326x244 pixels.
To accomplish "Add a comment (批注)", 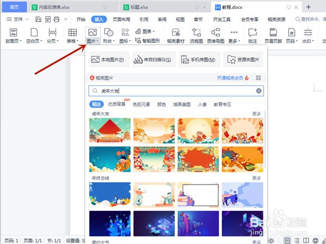I will (253, 36).
